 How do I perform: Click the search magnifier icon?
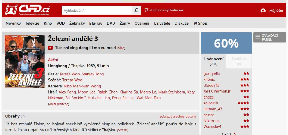tap(136, 10)
